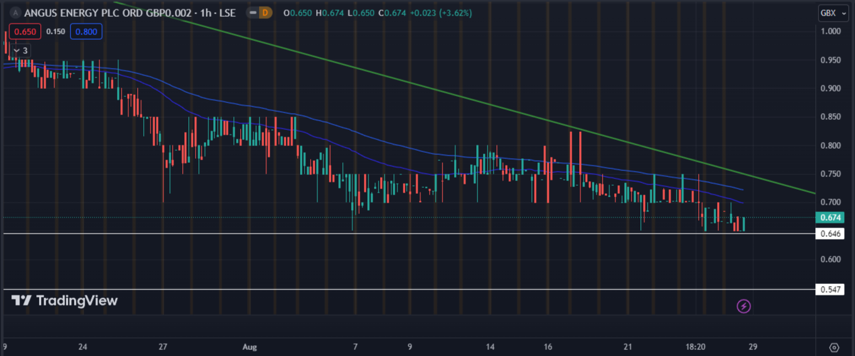Click the 27 date label on time axis
Screen dimensions: 855x356
[x=163, y=347]
